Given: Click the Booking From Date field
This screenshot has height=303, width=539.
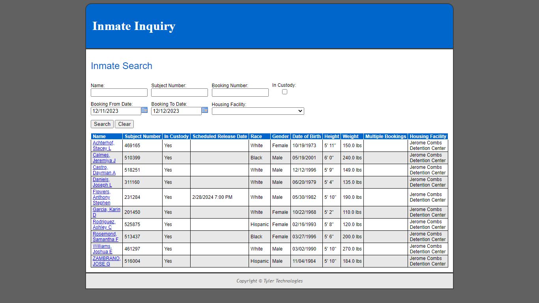Looking at the screenshot, I should click(x=116, y=111).
